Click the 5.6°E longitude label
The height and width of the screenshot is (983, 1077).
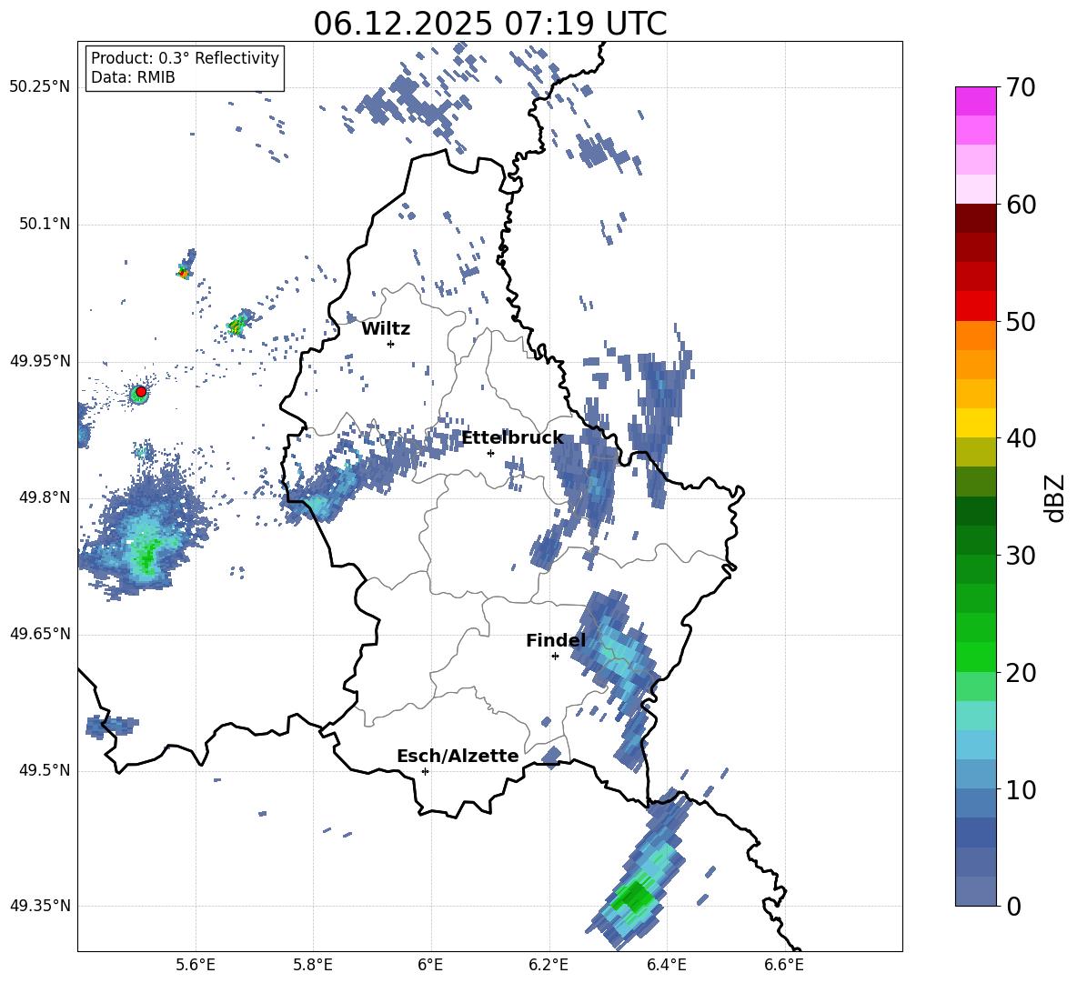pos(196,965)
